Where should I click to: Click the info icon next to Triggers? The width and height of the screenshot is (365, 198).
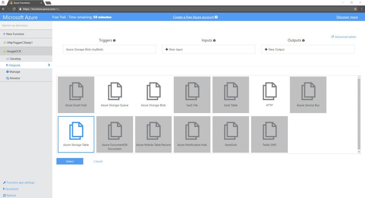point(114,41)
